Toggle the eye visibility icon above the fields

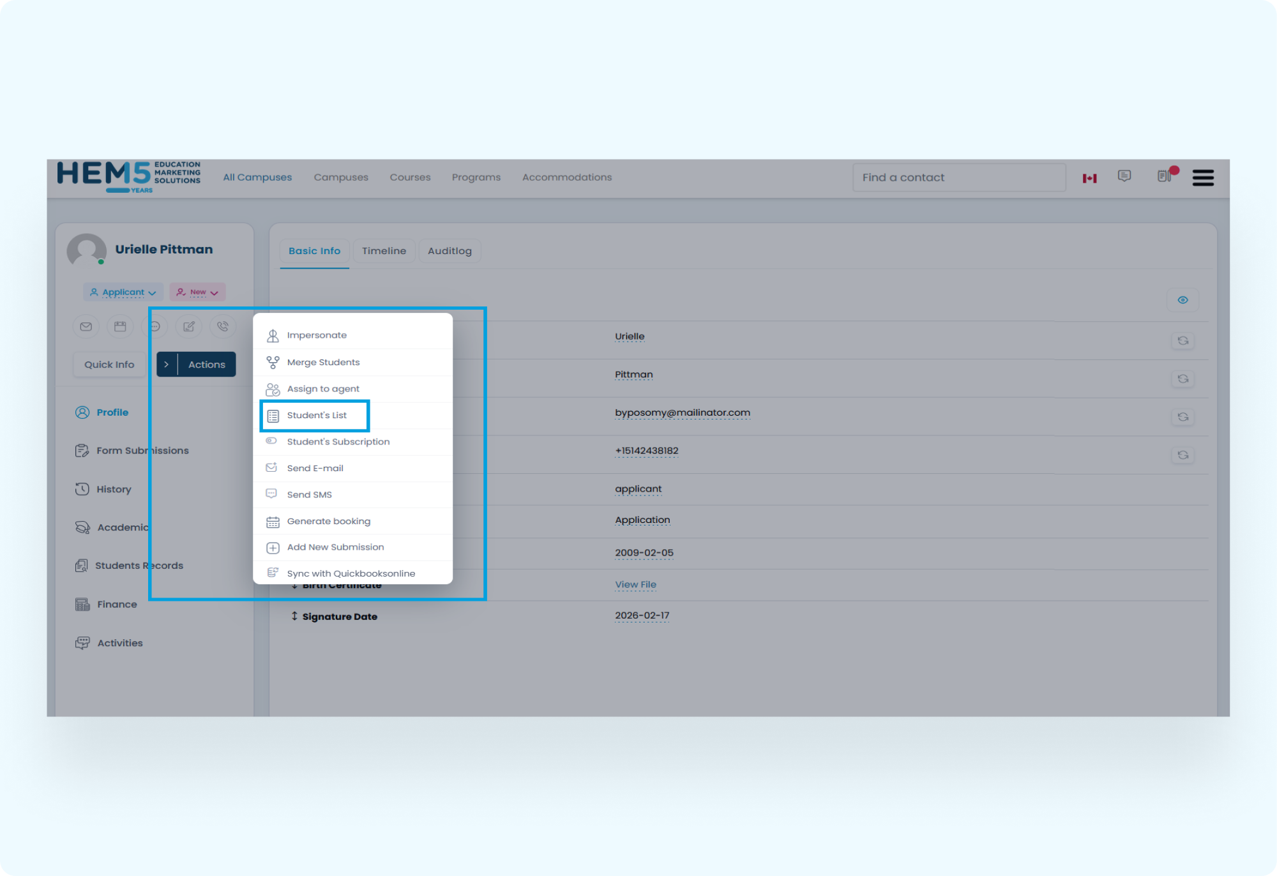point(1183,299)
